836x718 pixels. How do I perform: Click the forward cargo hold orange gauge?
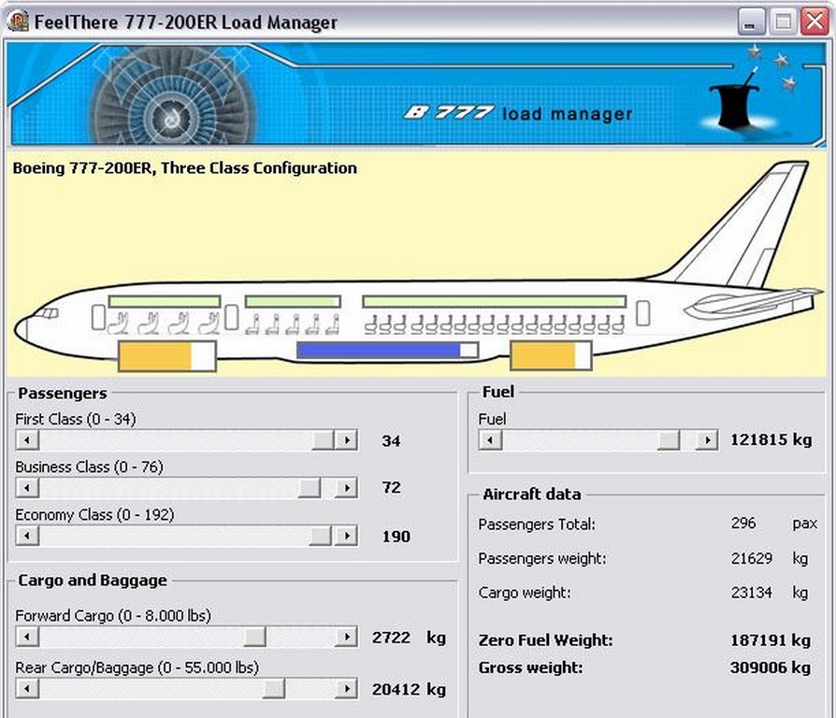[166, 356]
